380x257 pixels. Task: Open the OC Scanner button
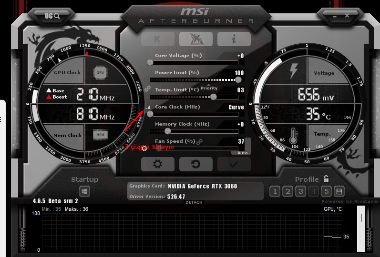[52, 16]
